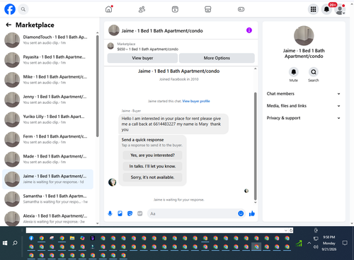Expand the Privacy & support section
Viewport: 354px width, 260px height.
click(x=304, y=118)
